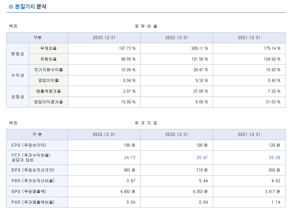Select the 매출액증가율 row label

(49, 91)
